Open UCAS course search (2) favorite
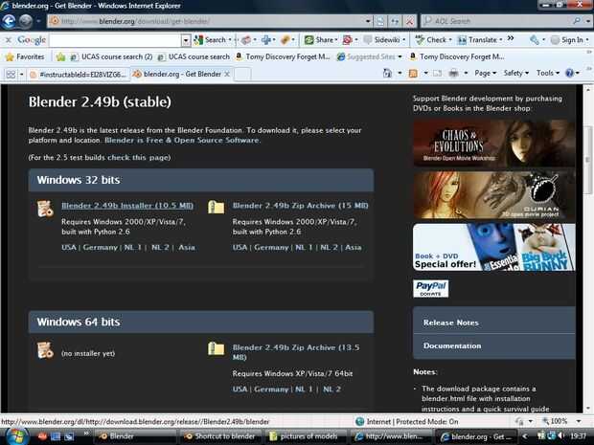Screen dimensions: 594x445 pos(111,56)
